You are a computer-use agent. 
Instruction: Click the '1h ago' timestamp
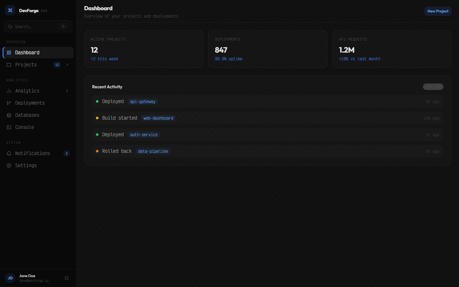(433, 135)
